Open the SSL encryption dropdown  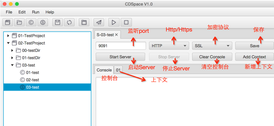(212, 46)
